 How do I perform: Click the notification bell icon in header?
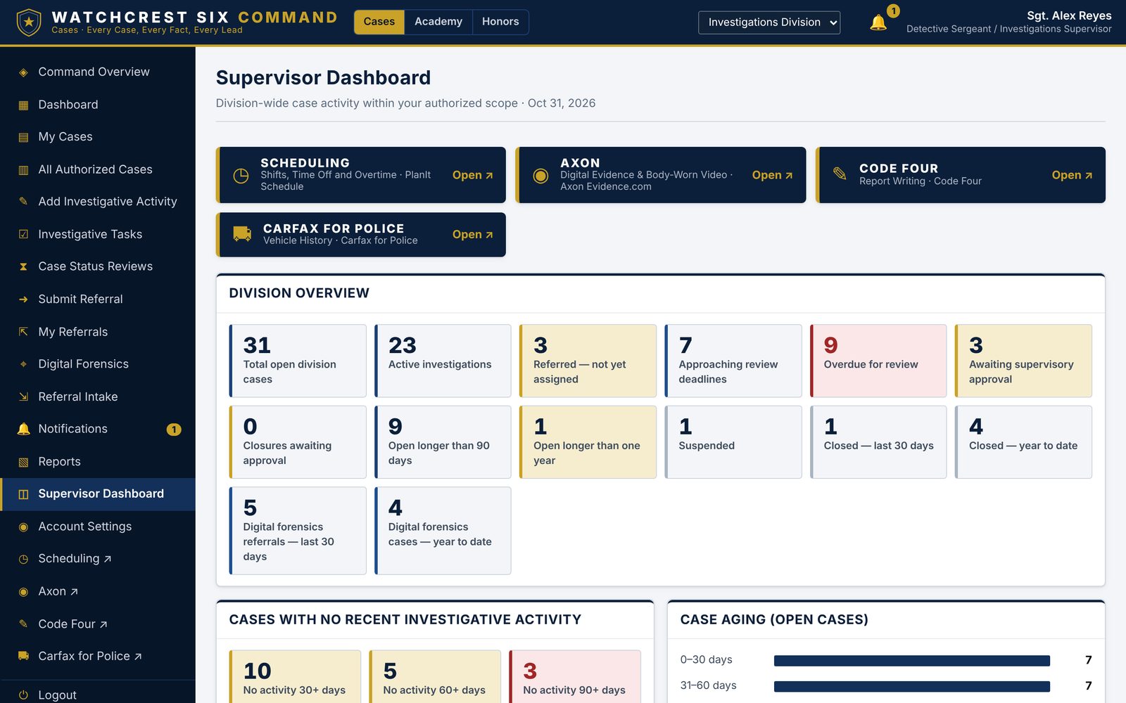878,22
